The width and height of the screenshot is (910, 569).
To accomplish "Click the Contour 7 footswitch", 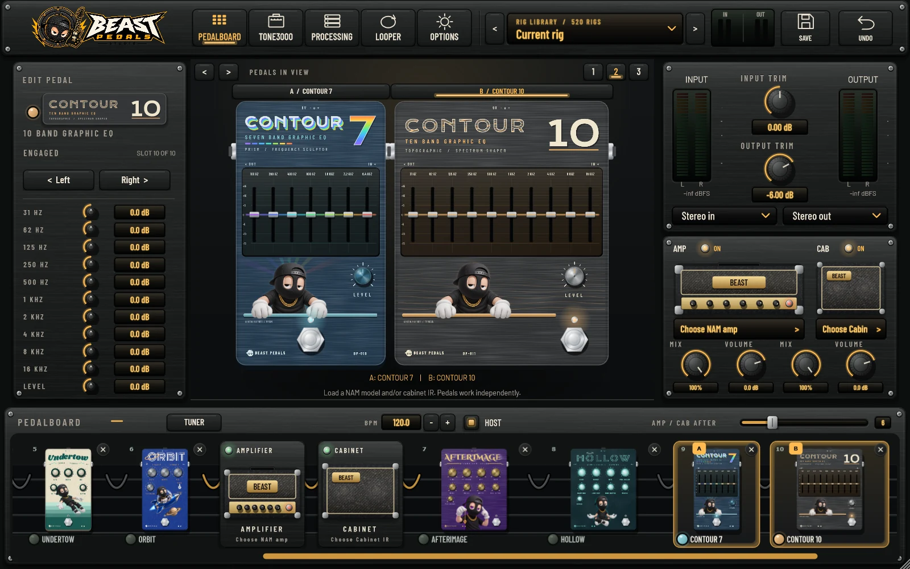I will click(311, 340).
